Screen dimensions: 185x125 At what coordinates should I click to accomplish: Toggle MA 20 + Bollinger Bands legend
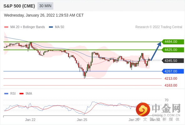pyautogui.click(x=24, y=27)
